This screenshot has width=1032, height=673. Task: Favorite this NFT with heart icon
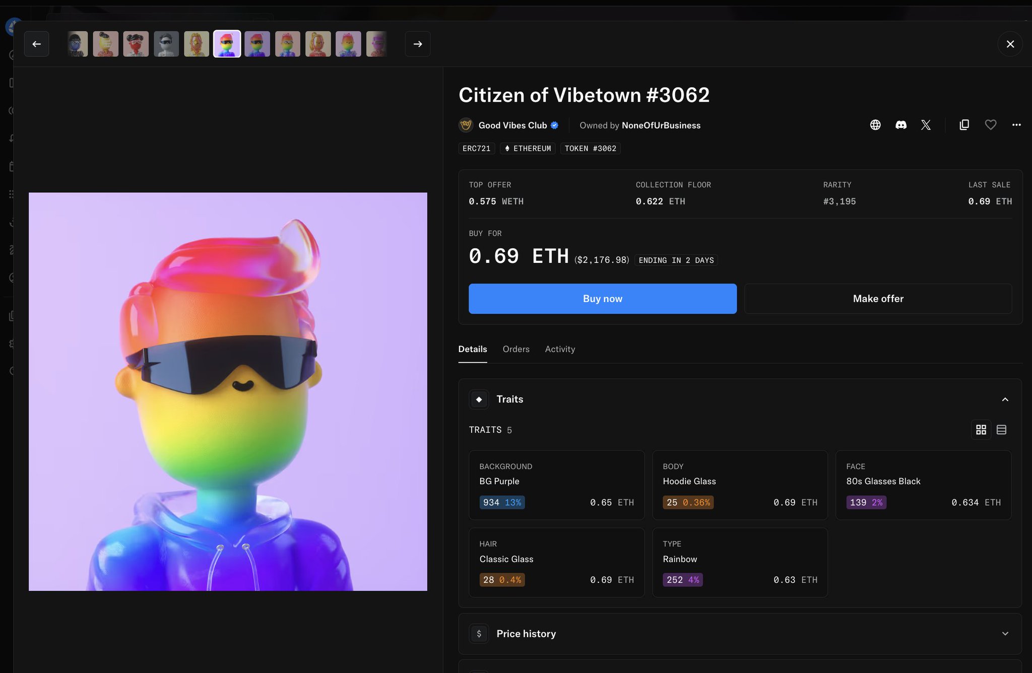(990, 125)
